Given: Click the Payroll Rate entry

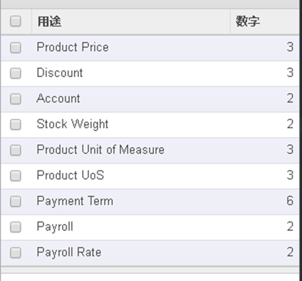Looking at the screenshot, I should [x=69, y=253].
